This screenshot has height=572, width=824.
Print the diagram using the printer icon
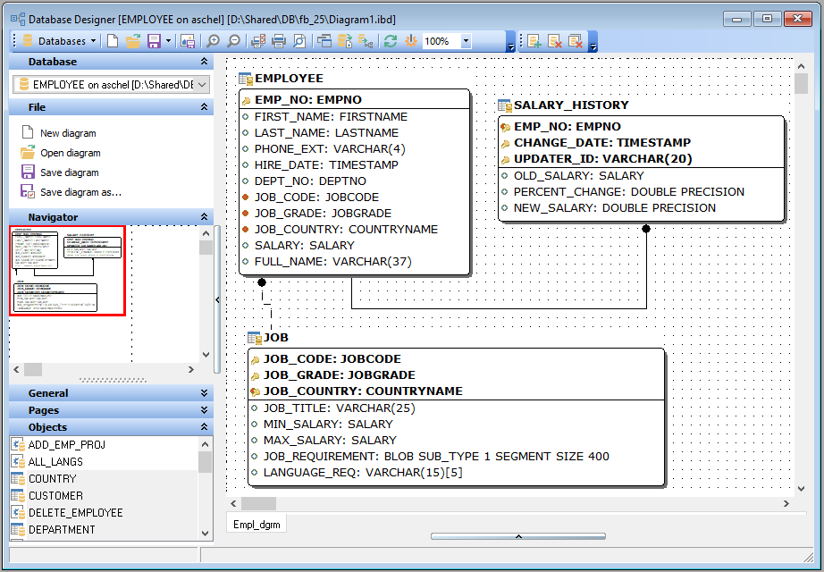click(x=278, y=40)
